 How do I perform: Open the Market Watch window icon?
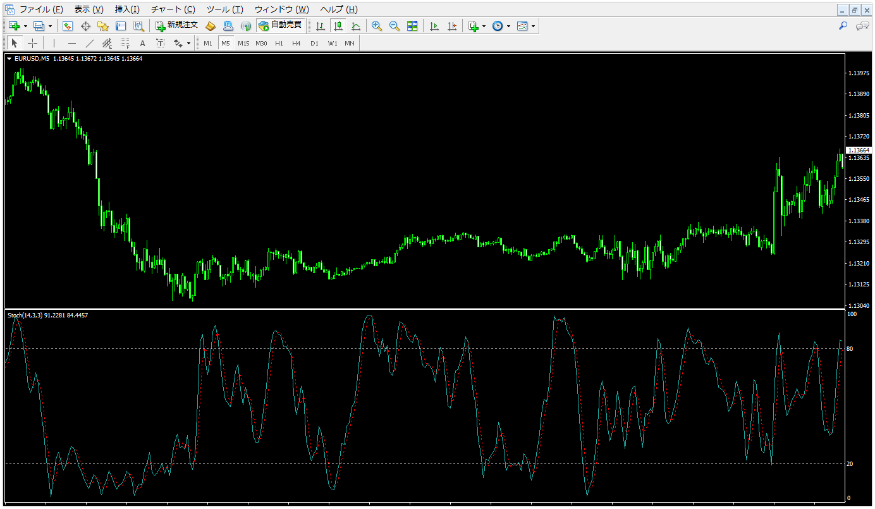coord(68,26)
